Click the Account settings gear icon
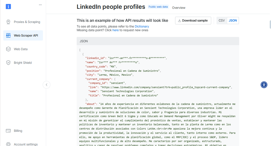Screen dimensions: 271x146 pyautogui.click(x=8, y=144)
